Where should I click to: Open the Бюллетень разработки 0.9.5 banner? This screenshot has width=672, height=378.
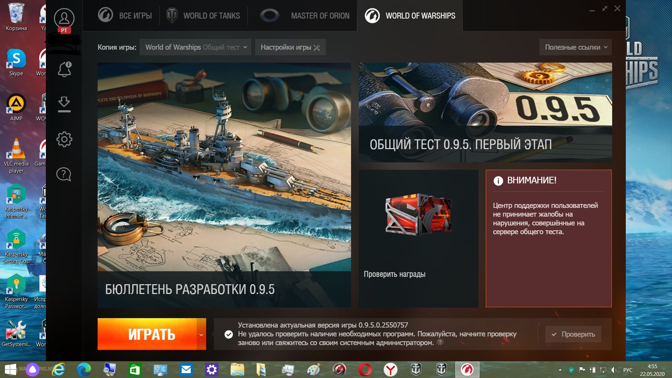pyautogui.click(x=224, y=185)
